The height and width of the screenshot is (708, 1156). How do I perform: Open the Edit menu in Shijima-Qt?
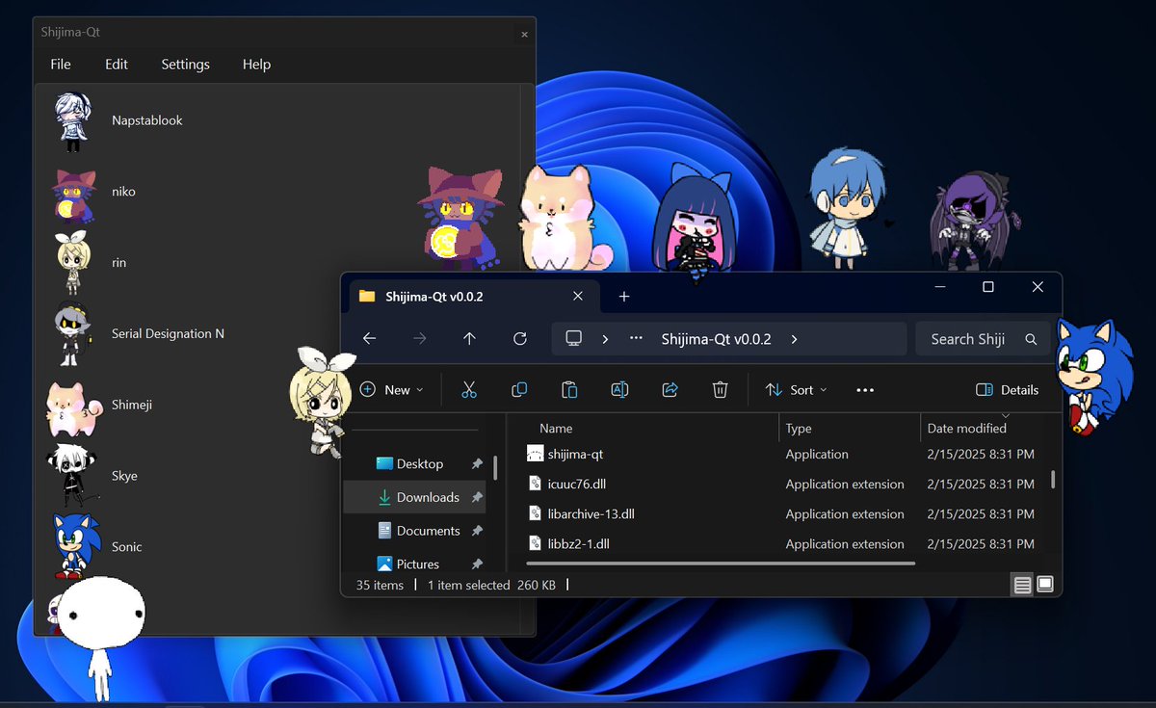117,65
